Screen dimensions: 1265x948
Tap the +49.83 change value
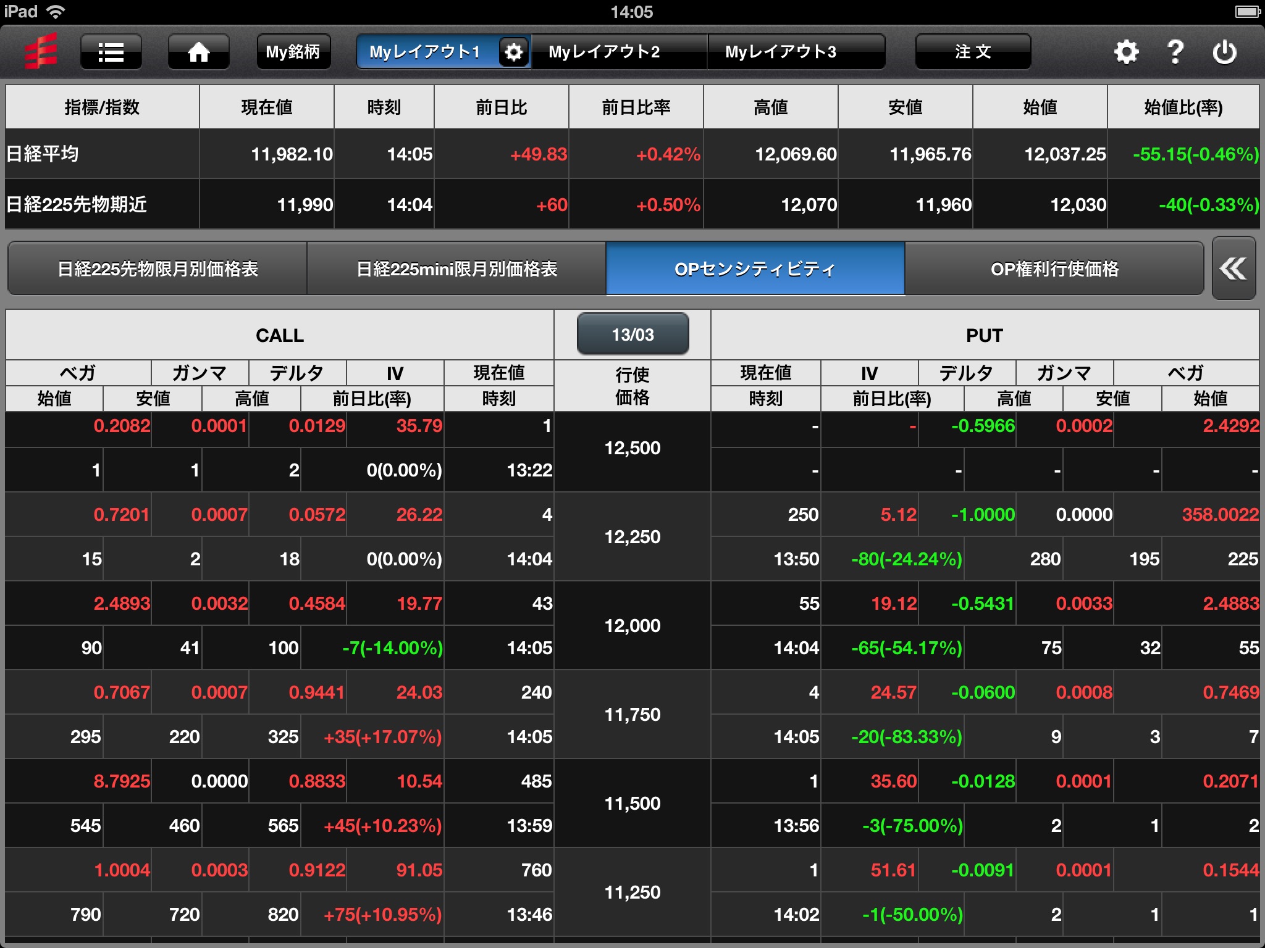(538, 154)
